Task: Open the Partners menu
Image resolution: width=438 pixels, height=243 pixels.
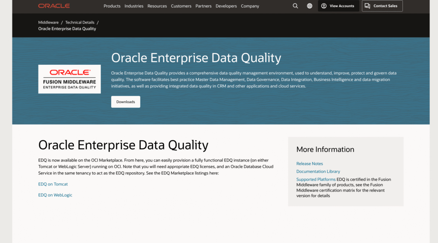Action: click(203, 6)
